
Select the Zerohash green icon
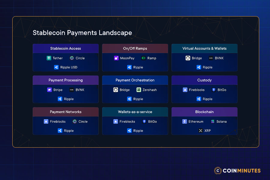pyautogui.click(x=139, y=90)
